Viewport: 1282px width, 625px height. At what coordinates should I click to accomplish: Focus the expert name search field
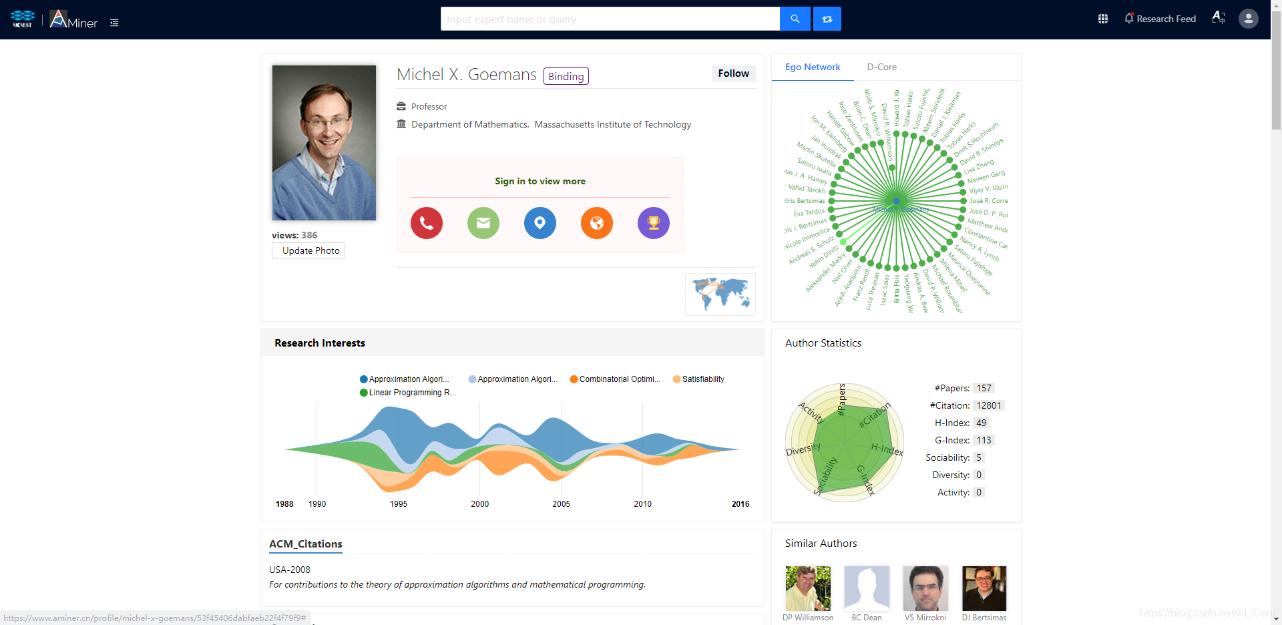(610, 19)
